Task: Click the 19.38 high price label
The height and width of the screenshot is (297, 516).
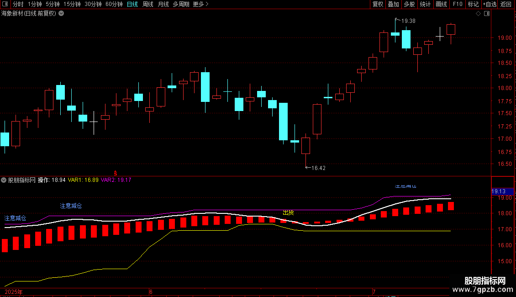Action: (x=408, y=21)
